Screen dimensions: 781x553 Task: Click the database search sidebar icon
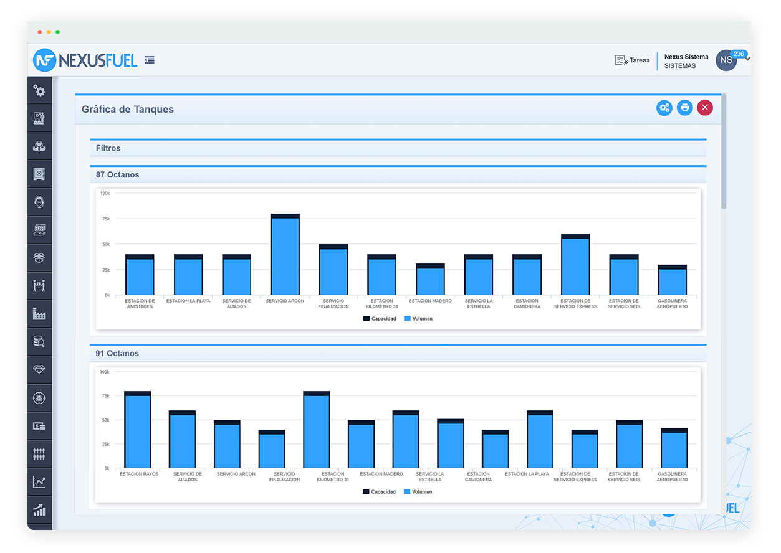39,341
